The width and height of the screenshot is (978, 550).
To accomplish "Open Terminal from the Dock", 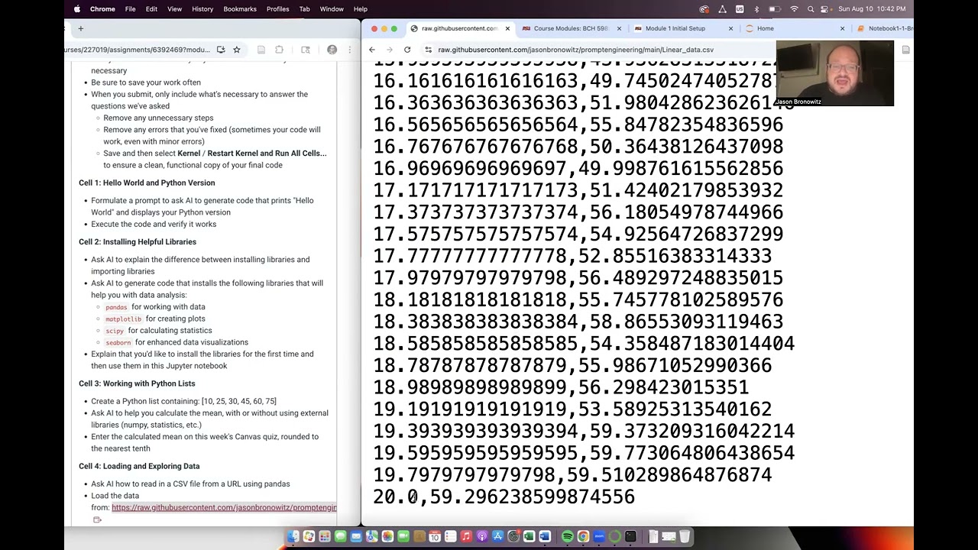I will click(630, 537).
